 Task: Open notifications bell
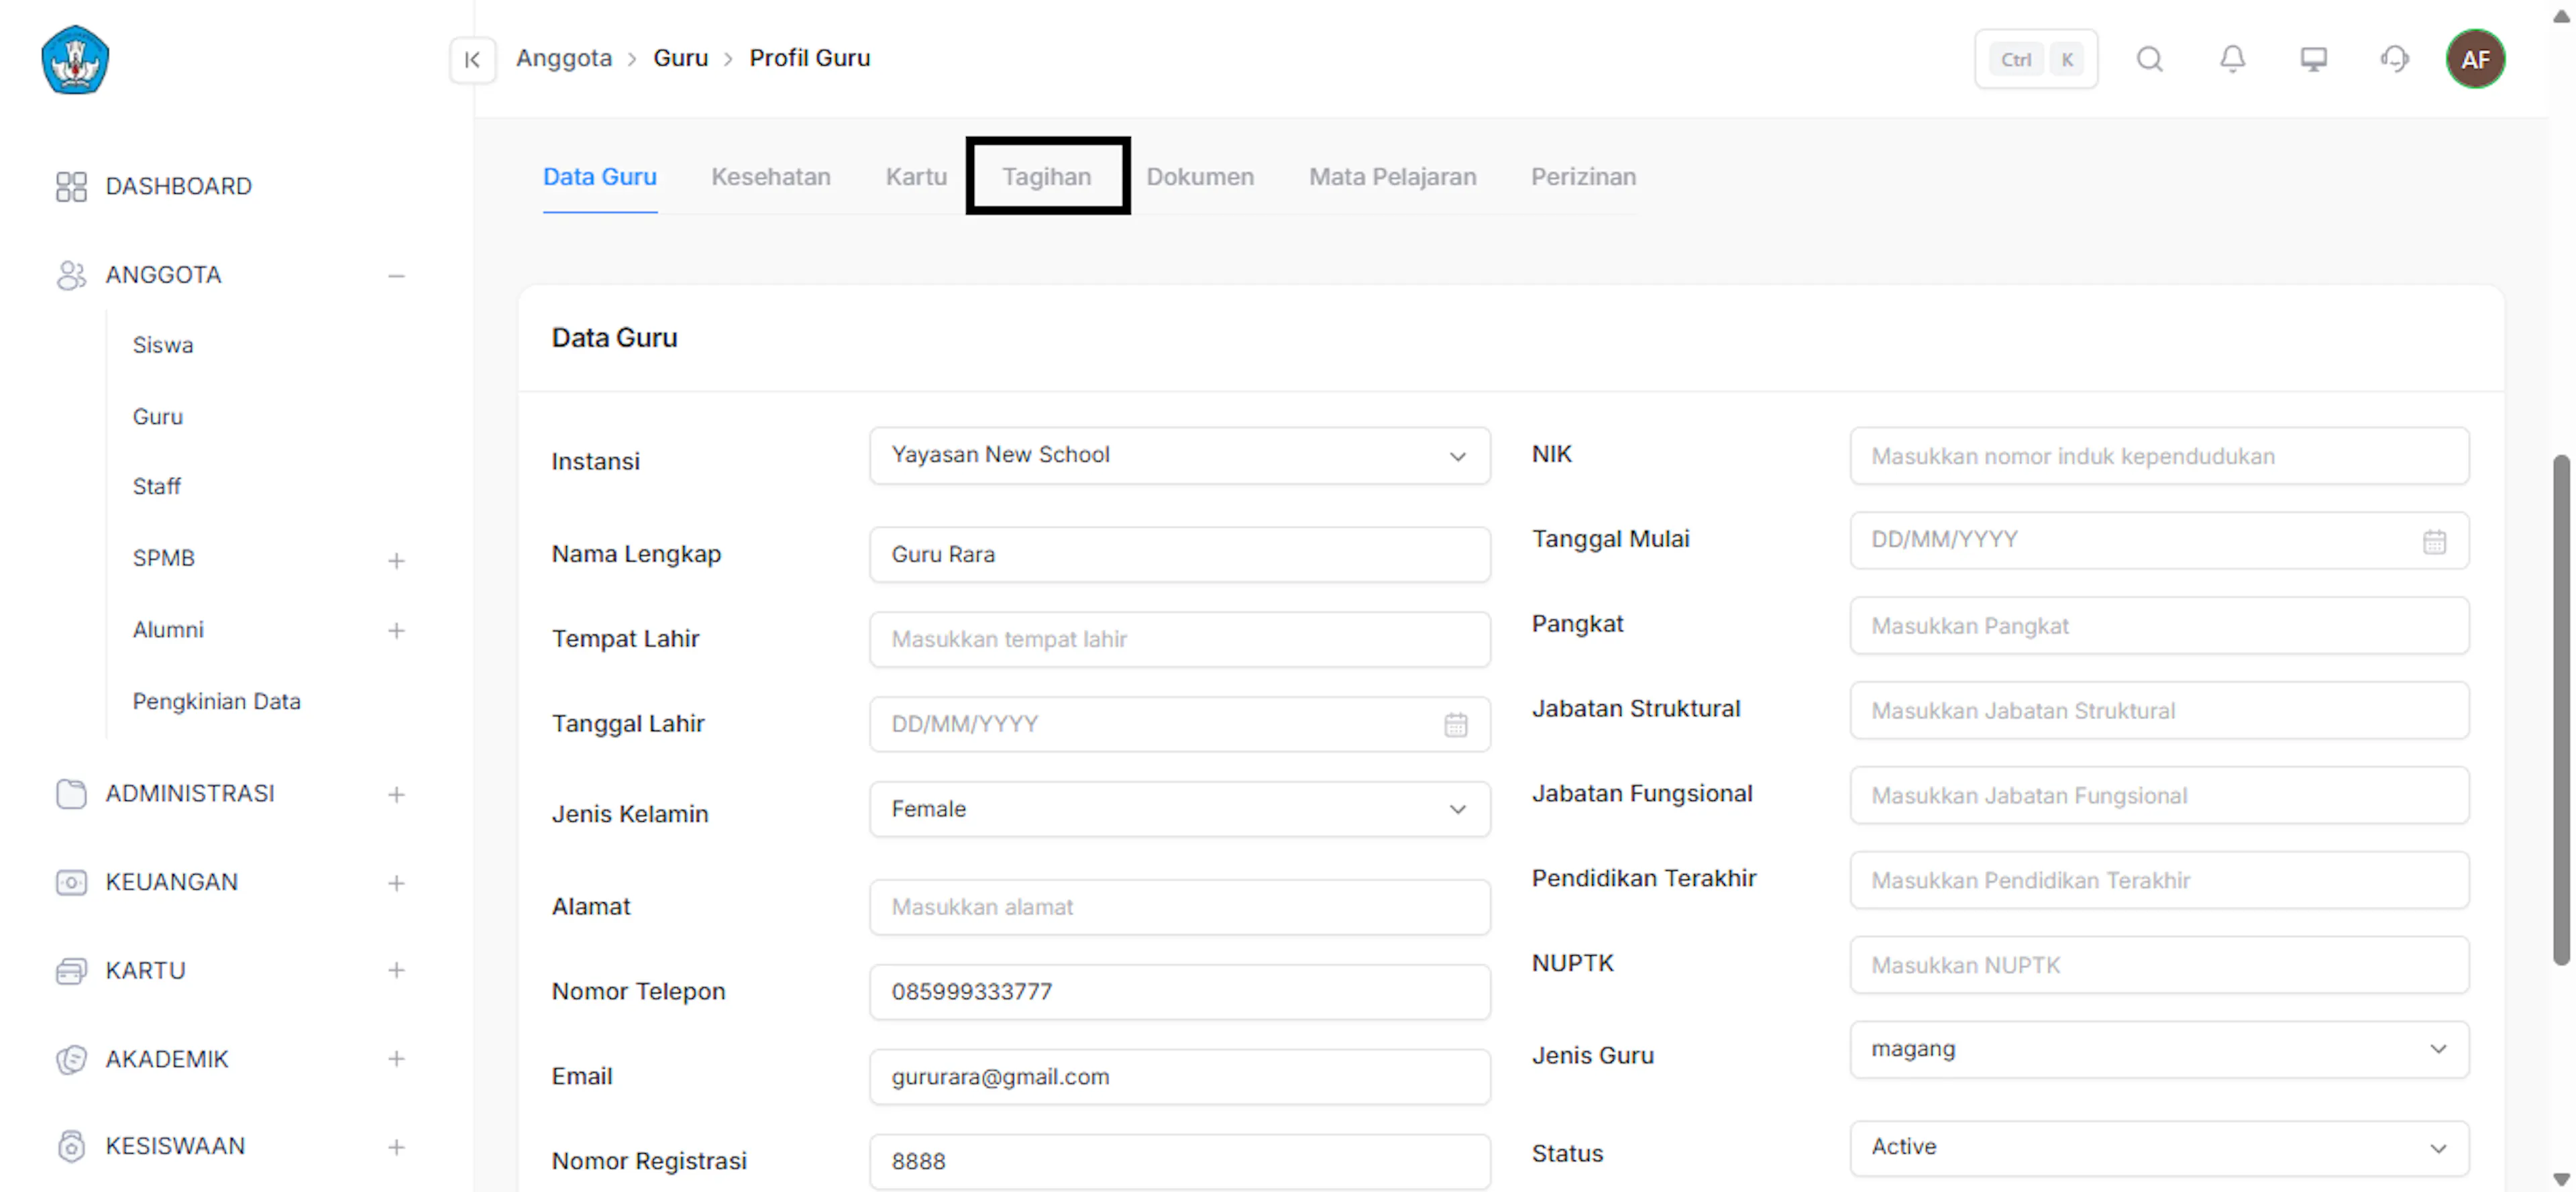tap(2232, 59)
